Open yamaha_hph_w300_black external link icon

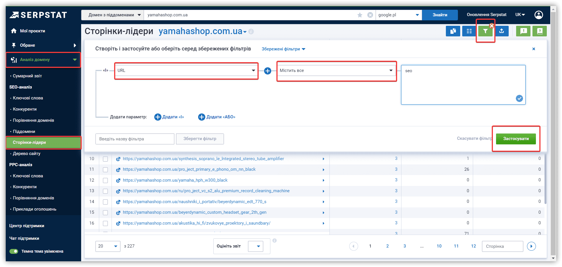pyautogui.click(x=118, y=180)
